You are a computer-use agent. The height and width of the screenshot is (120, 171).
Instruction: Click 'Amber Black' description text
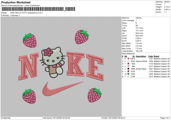(141, 69)
